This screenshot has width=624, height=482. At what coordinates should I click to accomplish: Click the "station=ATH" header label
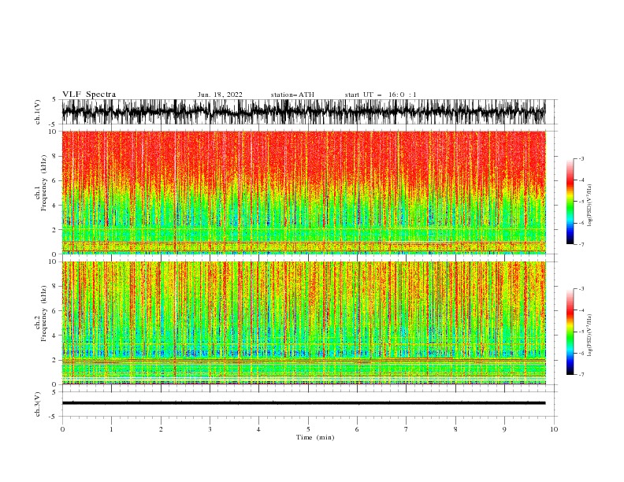click(292, 95)
